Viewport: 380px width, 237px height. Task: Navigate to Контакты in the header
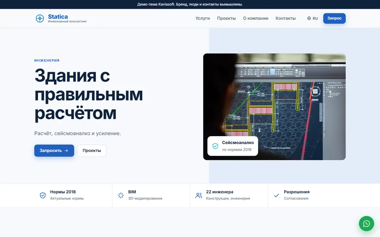tap(286, 18)
